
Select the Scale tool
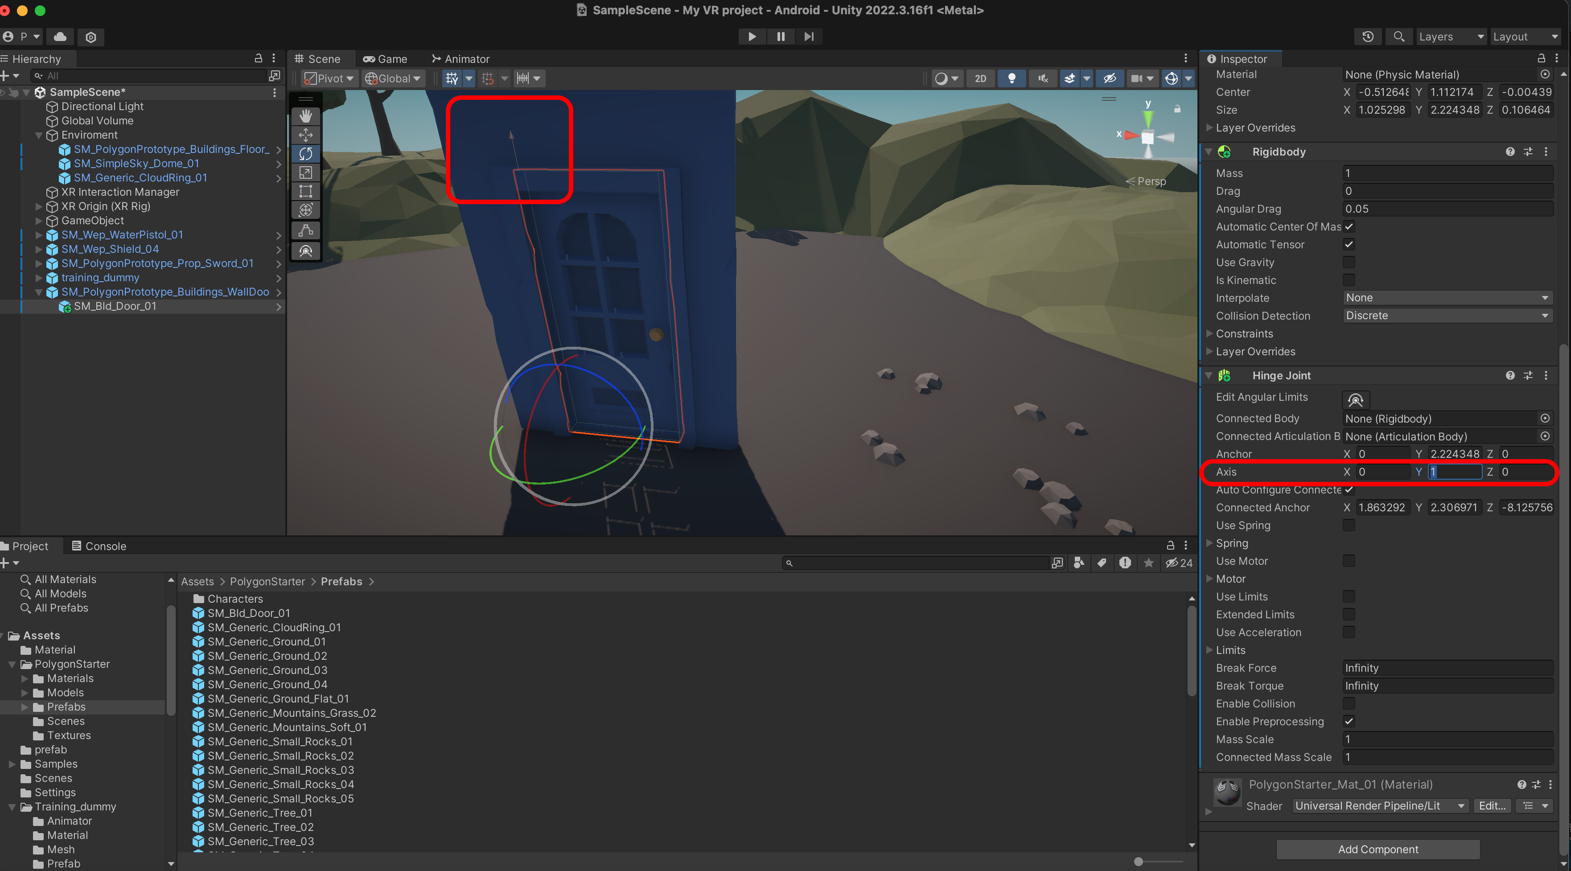click(305, 173)
